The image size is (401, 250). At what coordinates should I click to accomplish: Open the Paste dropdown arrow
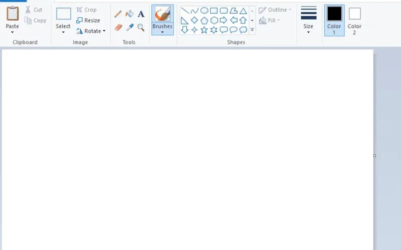pos(12,32)
